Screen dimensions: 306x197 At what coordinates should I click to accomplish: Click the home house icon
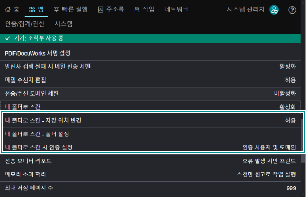tap(8, 9)
